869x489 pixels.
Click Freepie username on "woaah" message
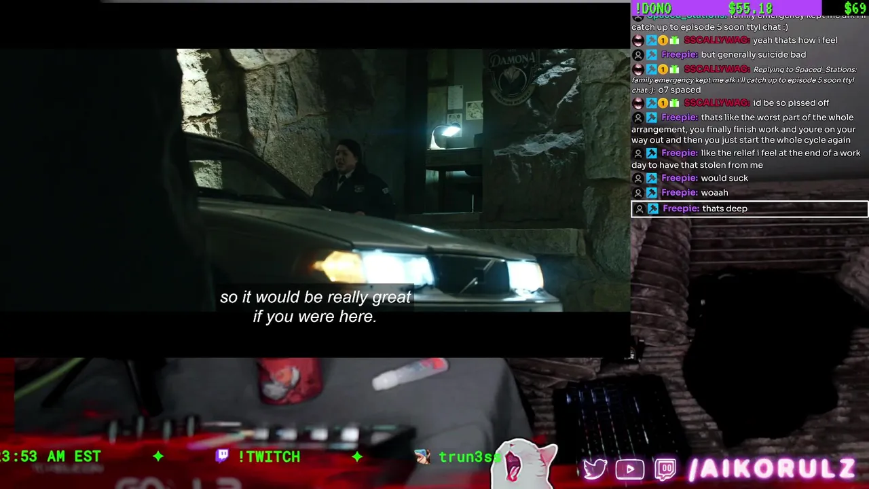(680, 193)
